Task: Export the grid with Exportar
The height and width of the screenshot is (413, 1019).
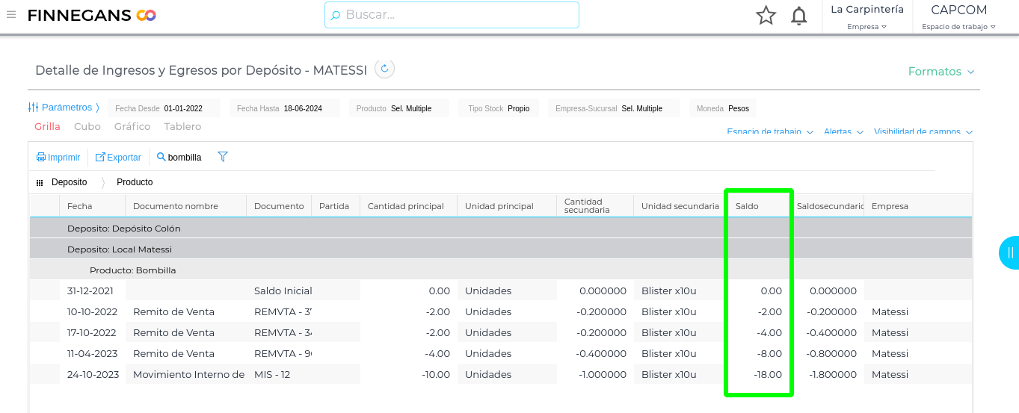Action: point(118,158)
